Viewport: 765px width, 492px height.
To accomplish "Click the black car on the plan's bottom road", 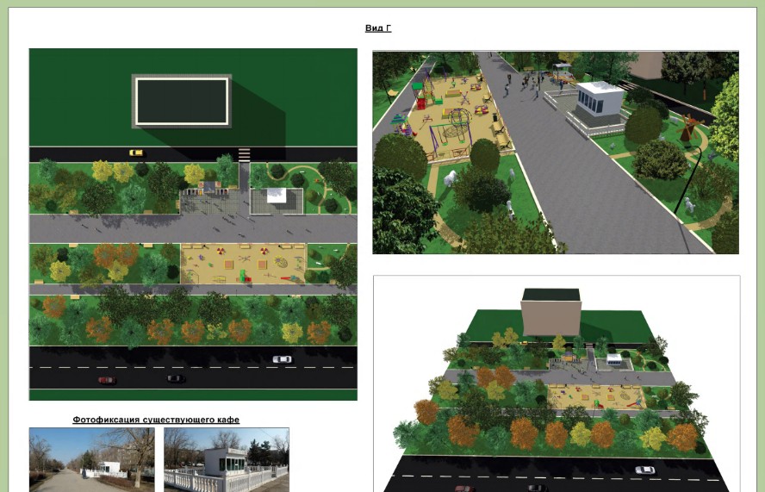I will click(175, 378).
